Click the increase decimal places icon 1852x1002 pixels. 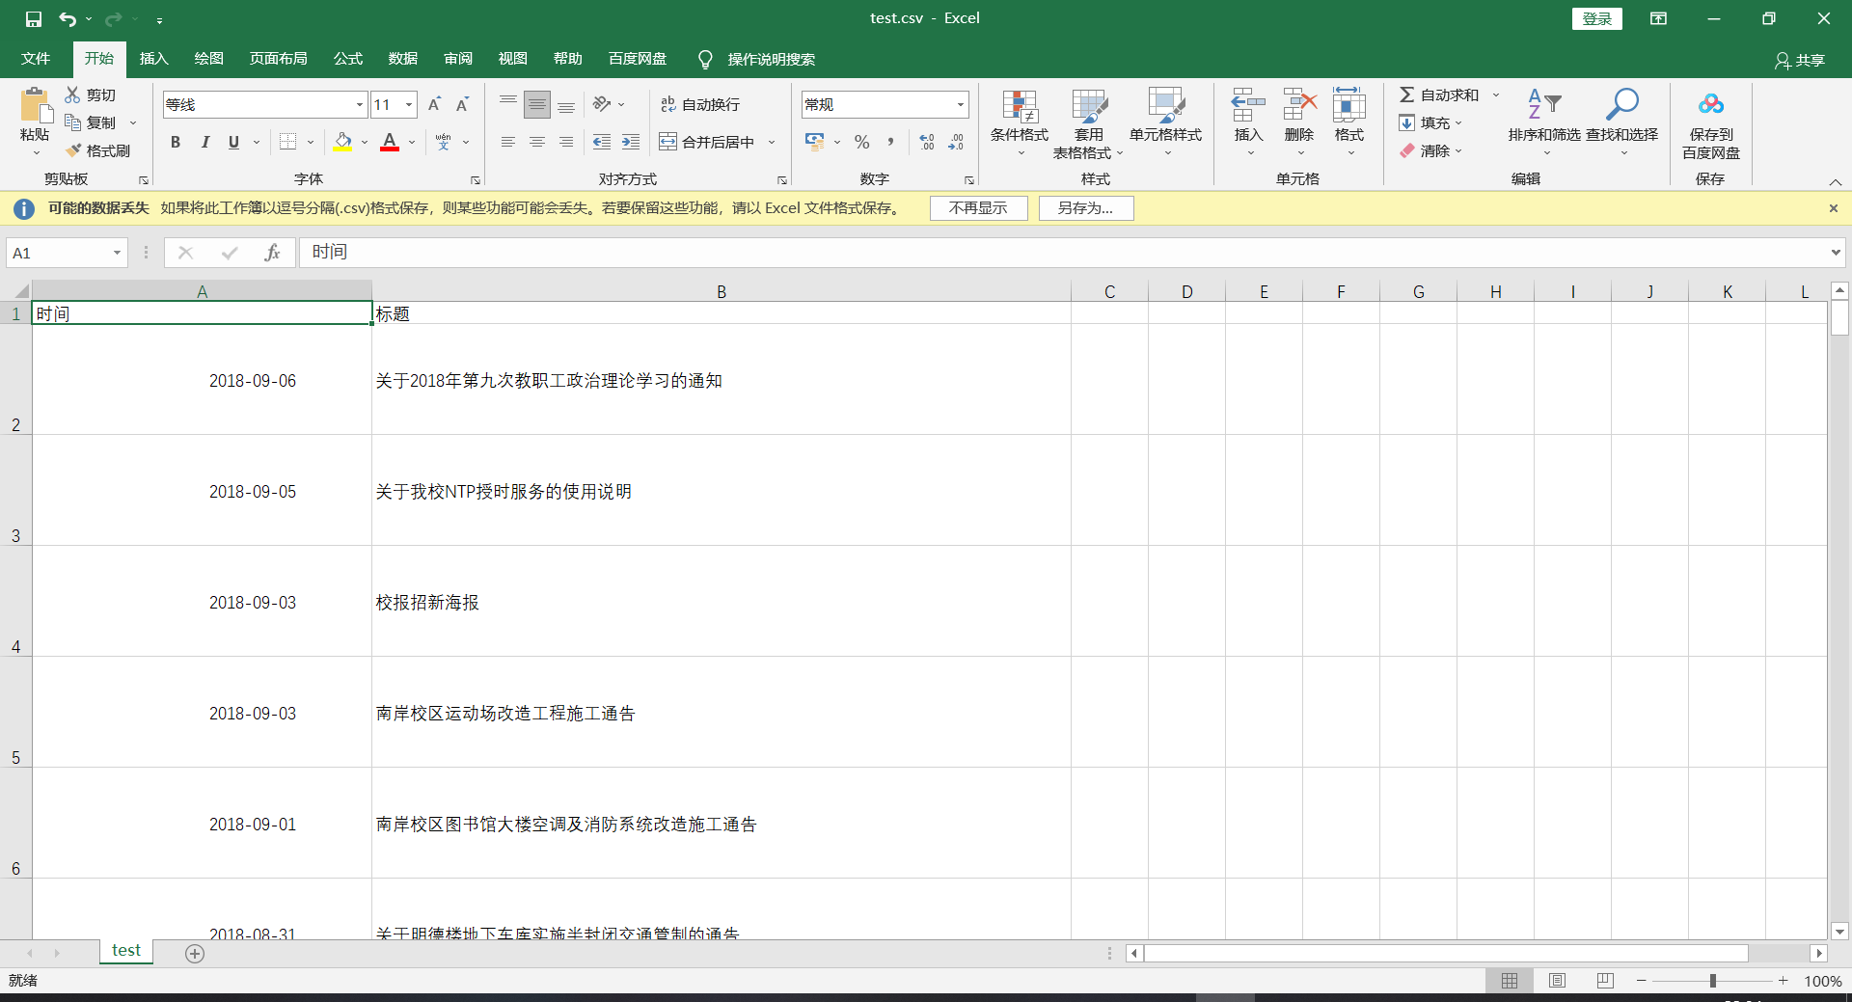tap(927, 142)
